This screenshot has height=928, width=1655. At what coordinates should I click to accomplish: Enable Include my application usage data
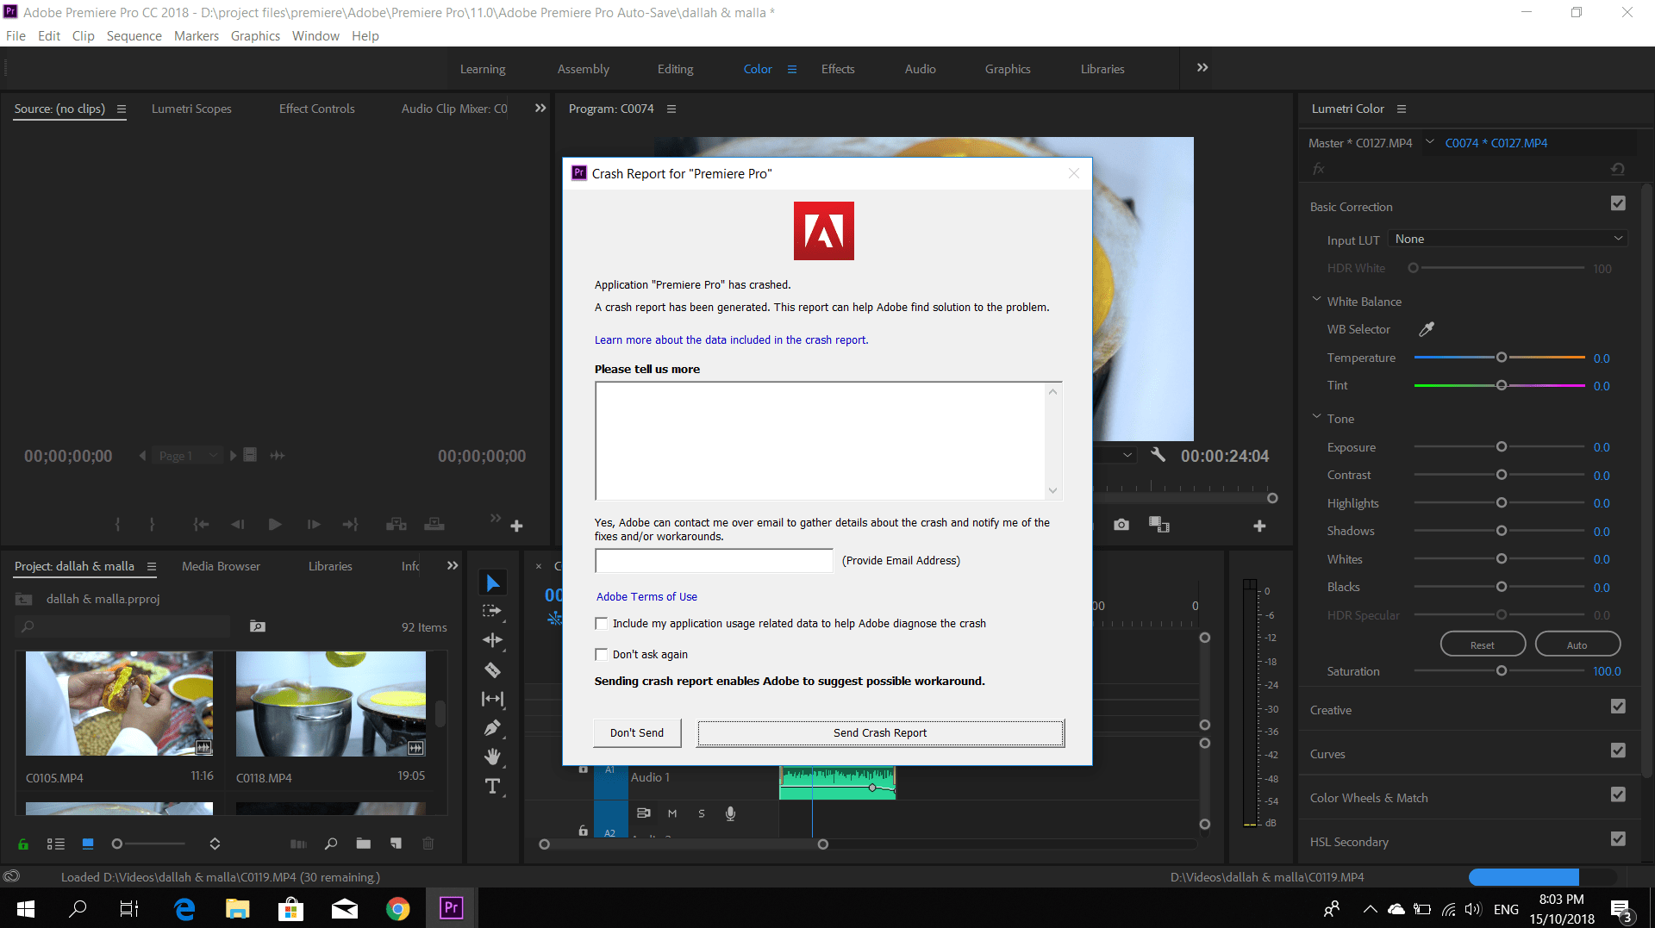pyautogui.click(x=601, y=623)
